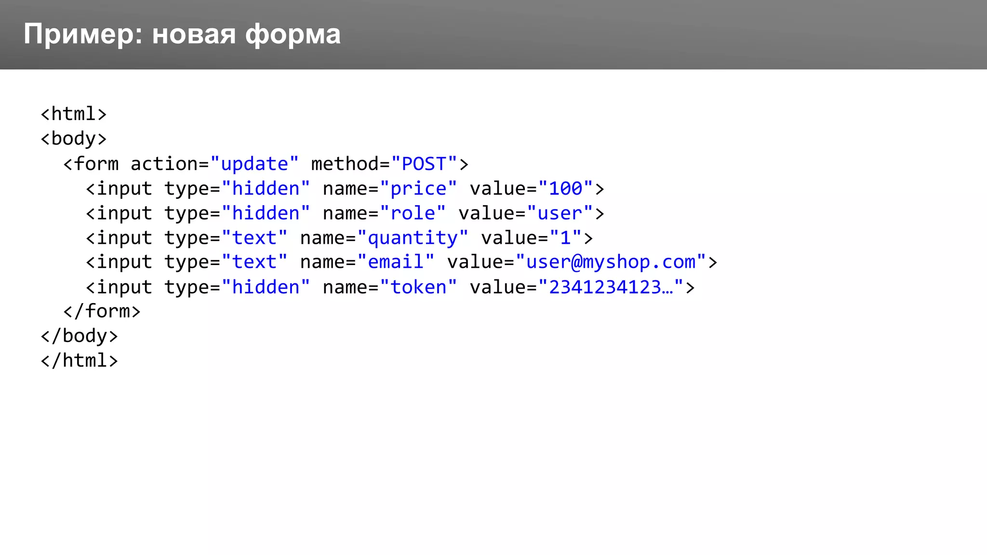The image size is (987, 555).
Task: Click the opening <html> tag line
Action: point(74,114)
